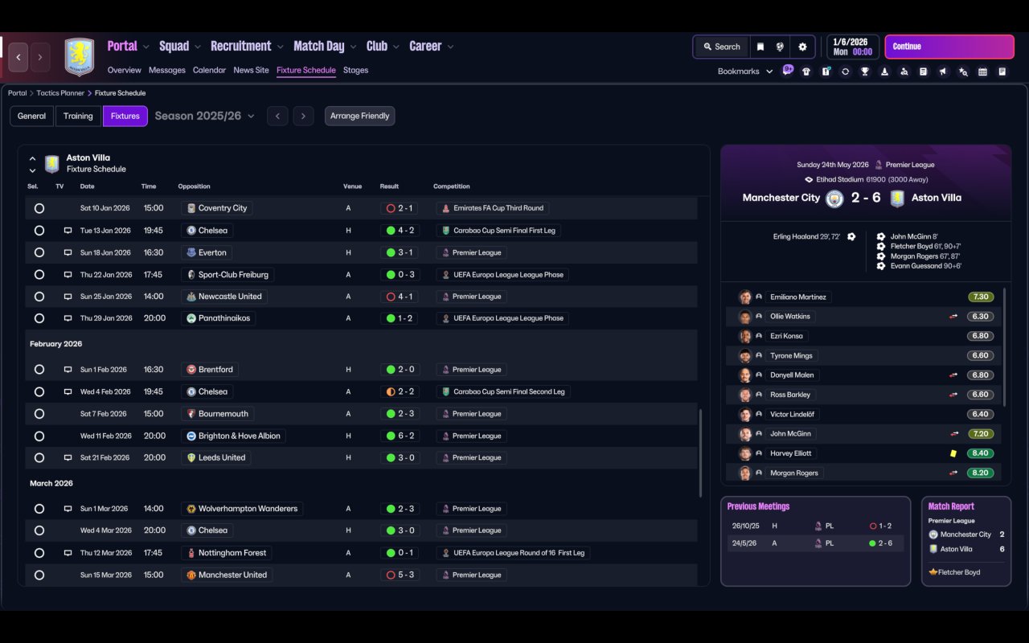Open the calendar bookmark icon
This screenshot has width=1029, height=643.
tap(982, 72)
